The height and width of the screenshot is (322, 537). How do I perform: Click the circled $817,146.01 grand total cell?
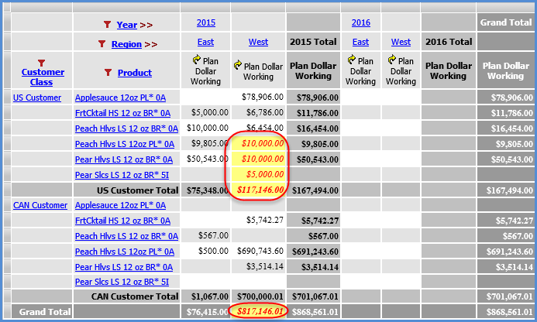260,311
